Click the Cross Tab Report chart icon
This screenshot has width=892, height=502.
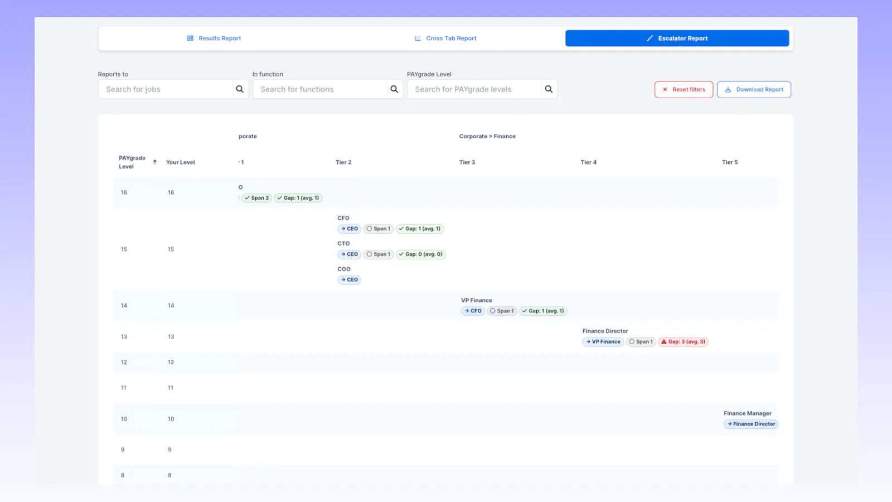(418, 38)
